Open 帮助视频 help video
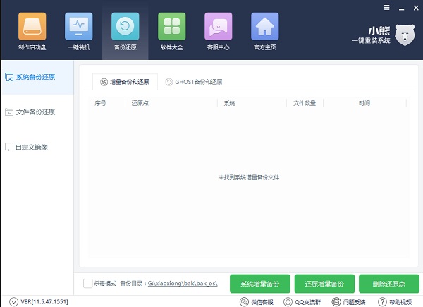 click(396, 302)
